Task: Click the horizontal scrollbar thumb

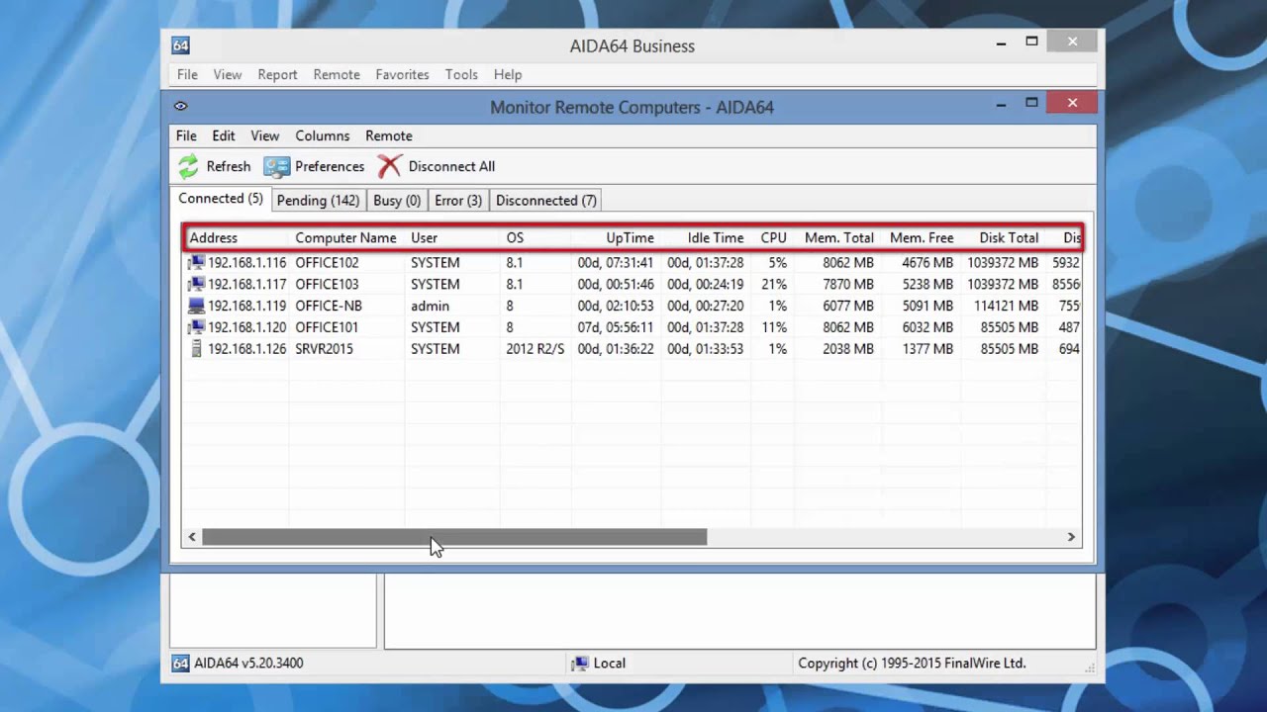Action: 454,537
